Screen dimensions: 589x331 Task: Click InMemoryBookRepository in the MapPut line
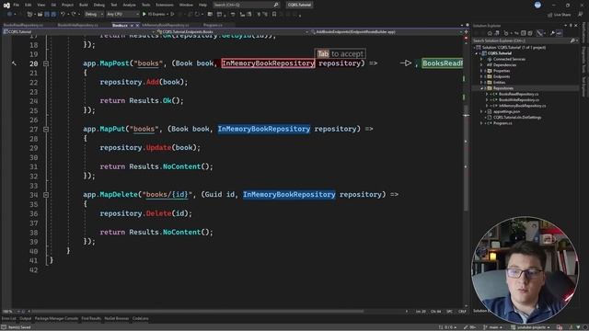coord(264,129)
